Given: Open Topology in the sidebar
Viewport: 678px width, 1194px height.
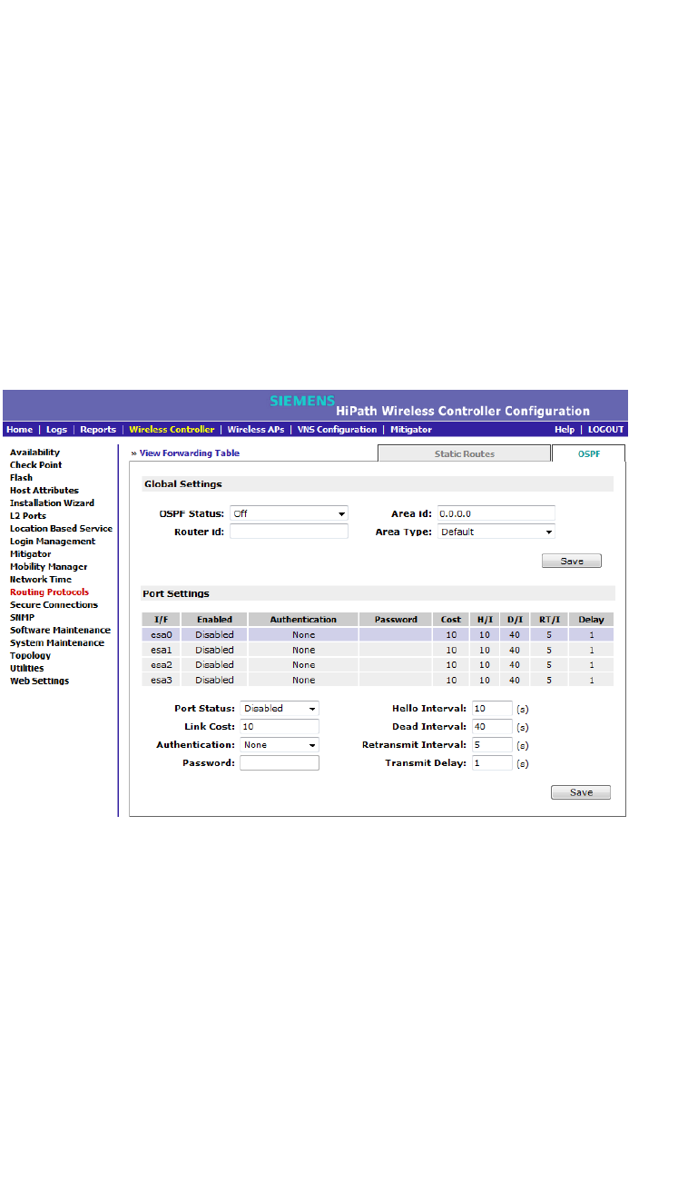Looking at the screenshot, I should [x=30, y=655].
